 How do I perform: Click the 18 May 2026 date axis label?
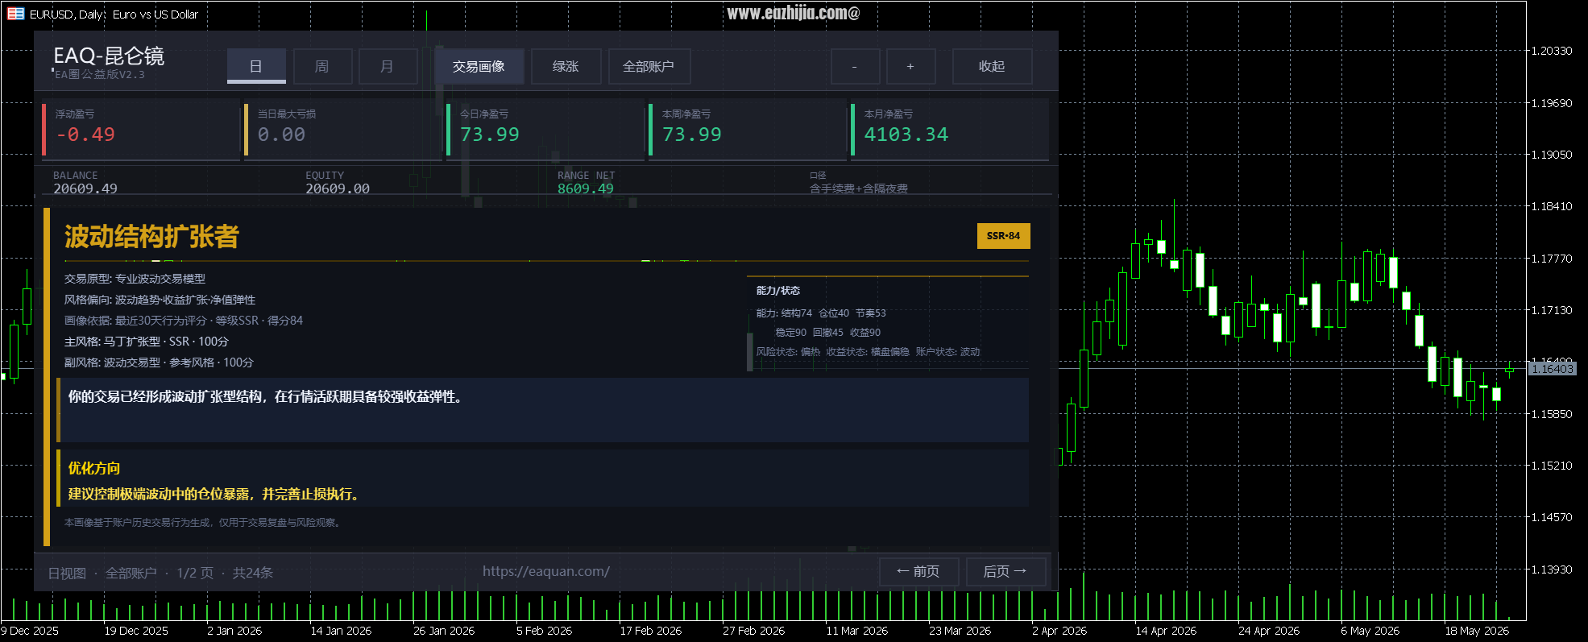coord(1477,631)
